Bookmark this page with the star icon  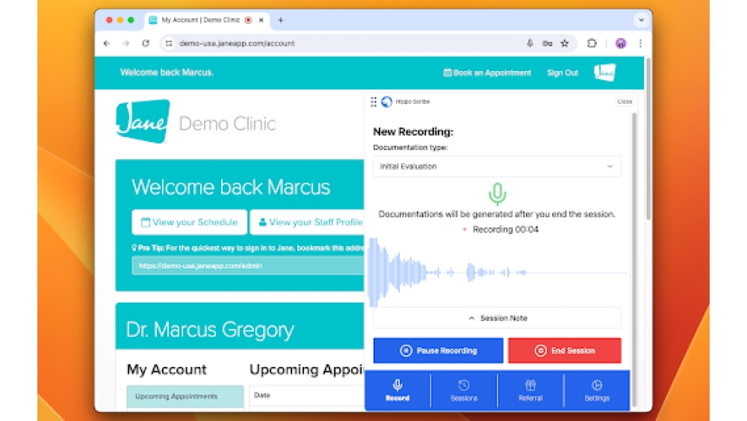pos(565,43)
